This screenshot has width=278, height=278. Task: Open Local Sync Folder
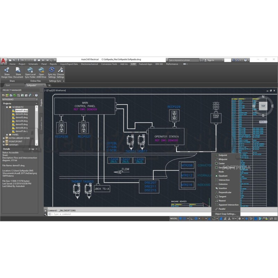[x=30, y=73]
